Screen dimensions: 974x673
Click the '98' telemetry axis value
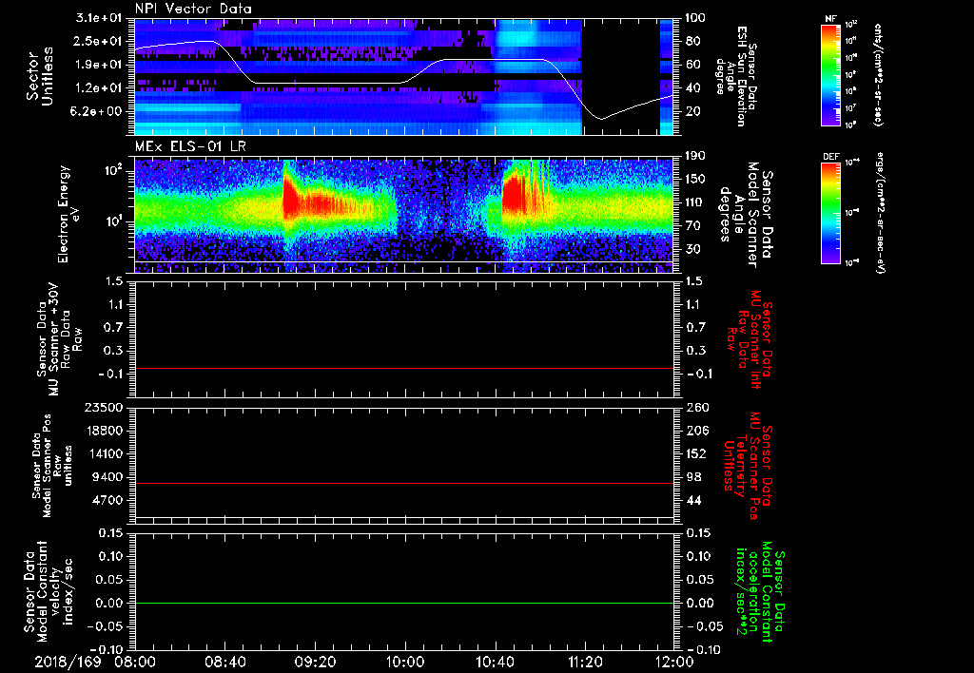pos(693,477)
